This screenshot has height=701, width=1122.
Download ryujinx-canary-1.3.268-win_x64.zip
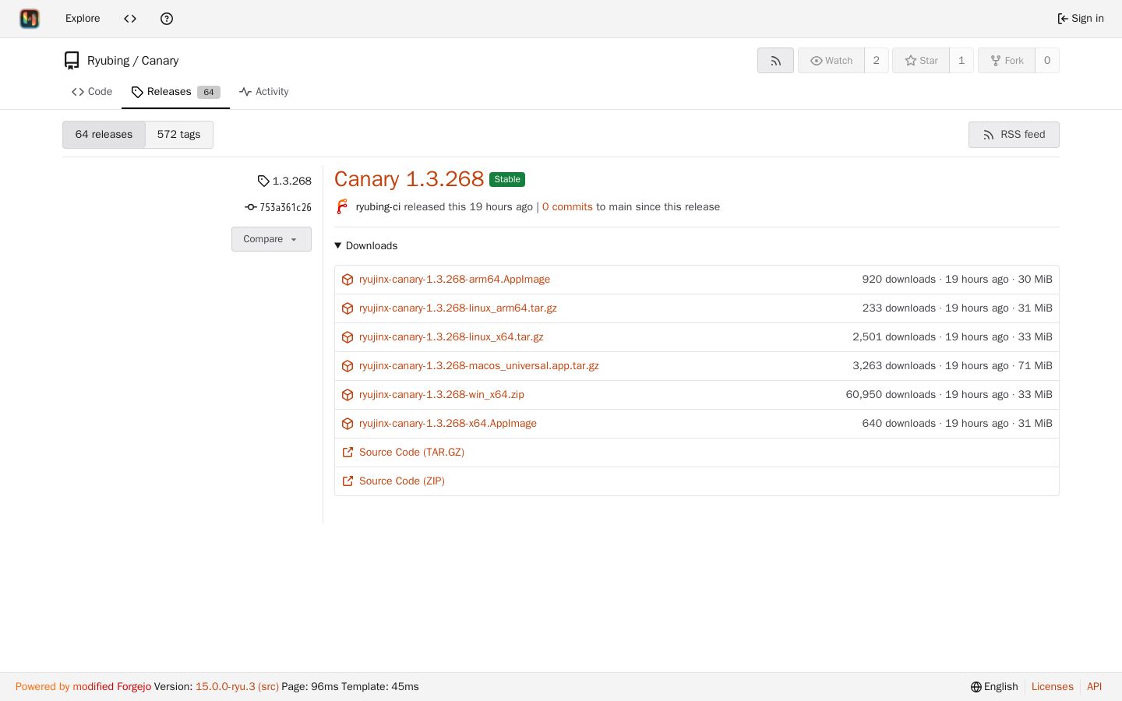point(442,395)
